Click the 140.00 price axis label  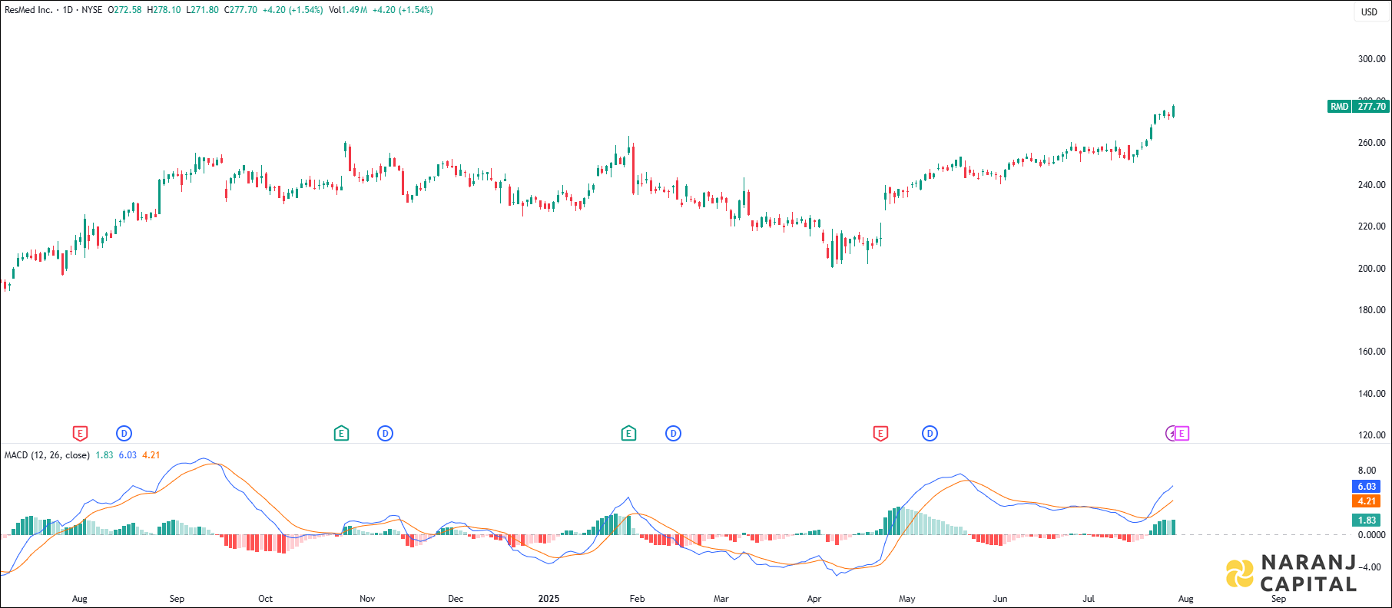click(1371, 394)
